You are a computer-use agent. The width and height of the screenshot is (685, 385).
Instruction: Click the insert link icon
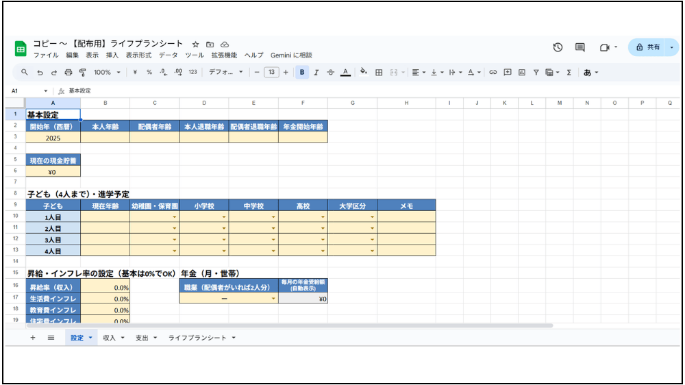click(x=493, y=72)
